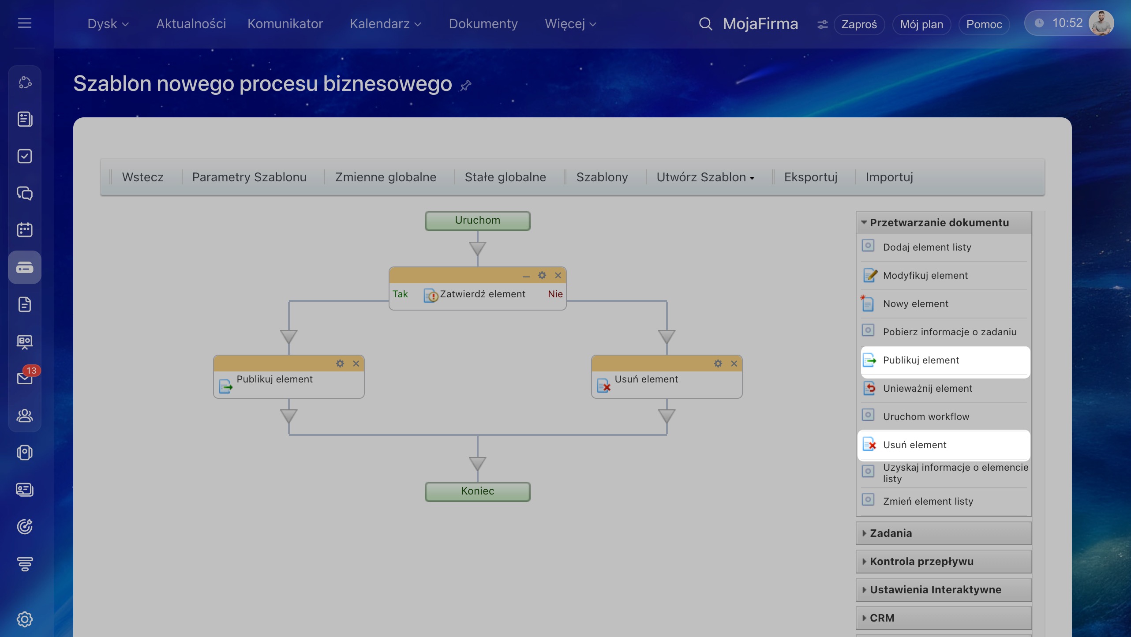Open settings gear icon at sidebar bottom
This screenshot has width=1131, height=637.
25,619
